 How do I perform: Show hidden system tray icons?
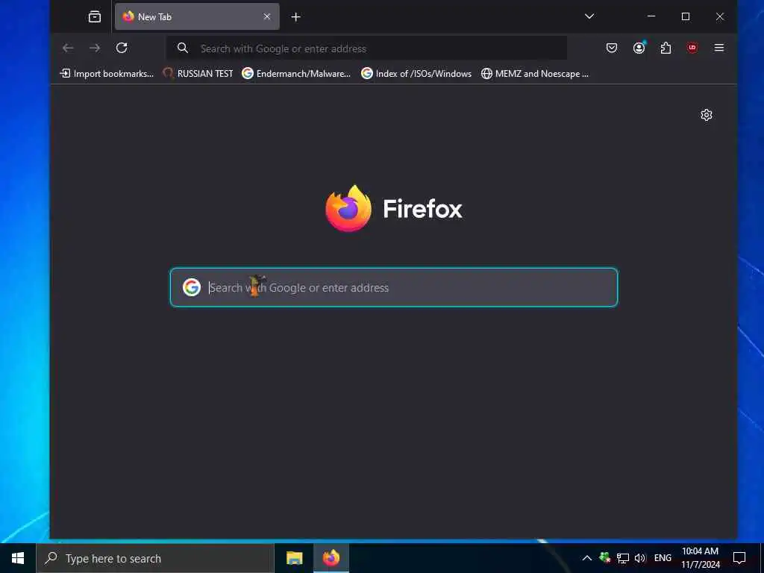pos(587,558)
